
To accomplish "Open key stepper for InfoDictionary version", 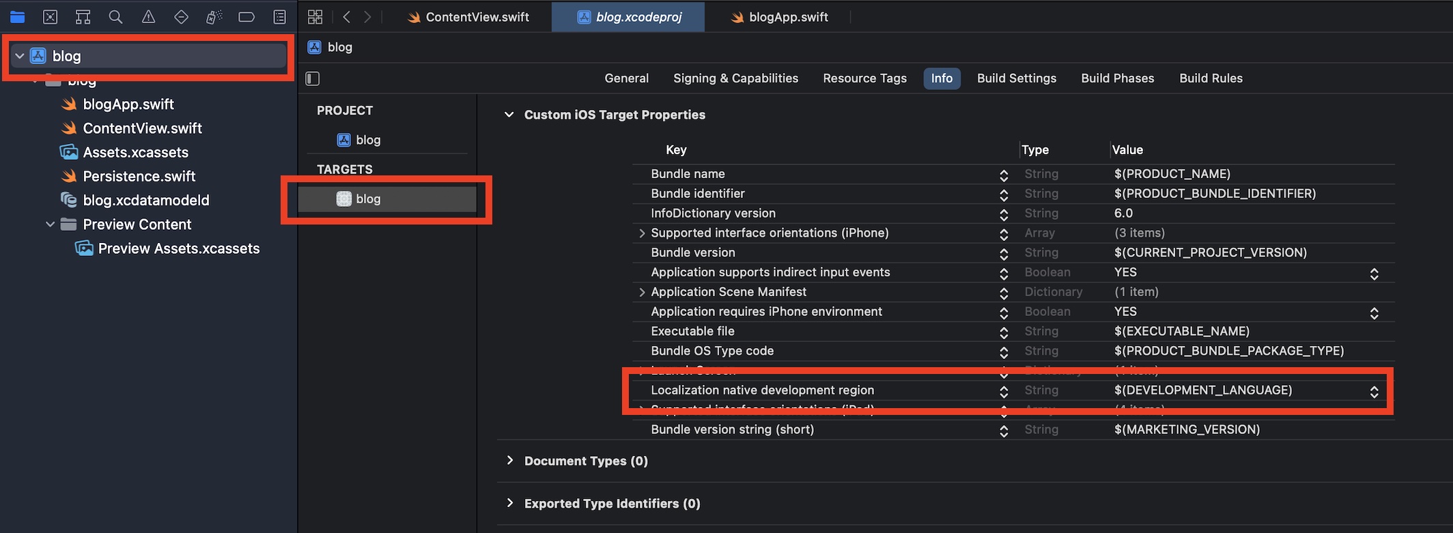I will pos(1004,215).
